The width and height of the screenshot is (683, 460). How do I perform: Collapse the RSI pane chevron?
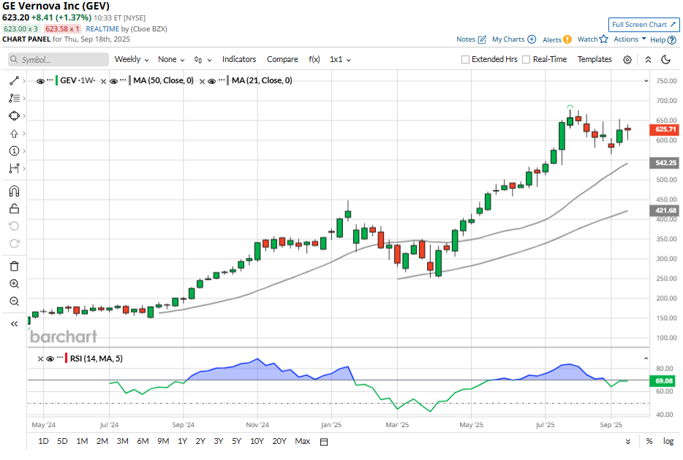click(x=646, y=359)
